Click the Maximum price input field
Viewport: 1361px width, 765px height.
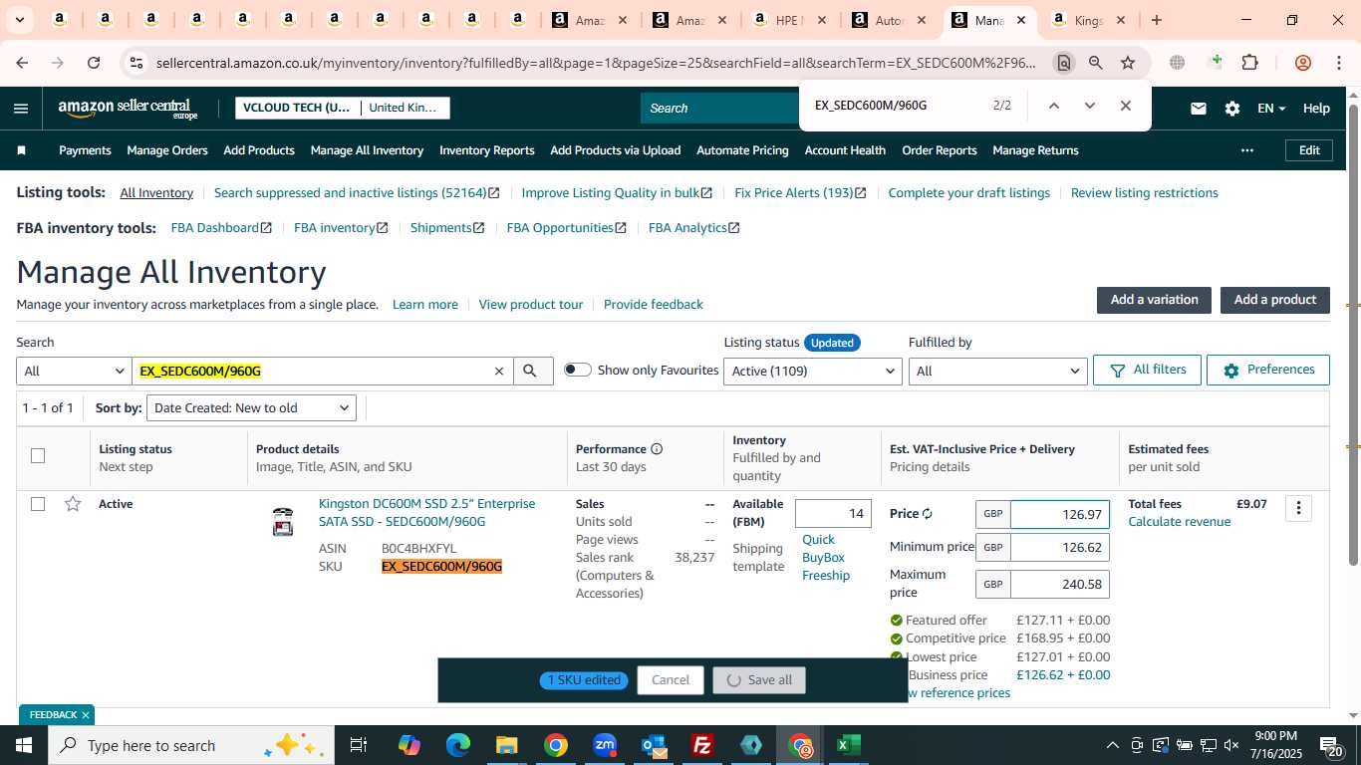[x=1060, y=585]
